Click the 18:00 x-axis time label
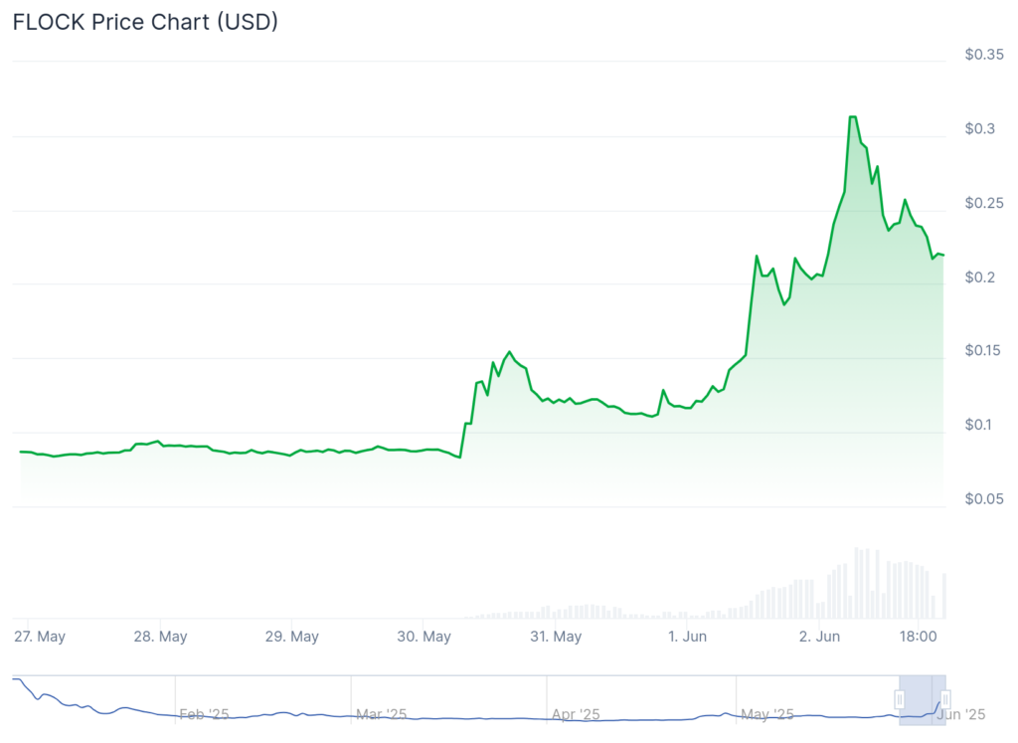This screenshot has height=743, width=1018. tap(919, 637)
